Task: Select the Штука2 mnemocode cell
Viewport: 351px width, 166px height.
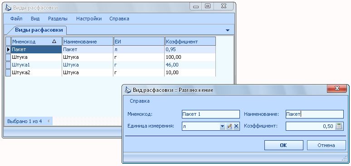Action: 36,73
